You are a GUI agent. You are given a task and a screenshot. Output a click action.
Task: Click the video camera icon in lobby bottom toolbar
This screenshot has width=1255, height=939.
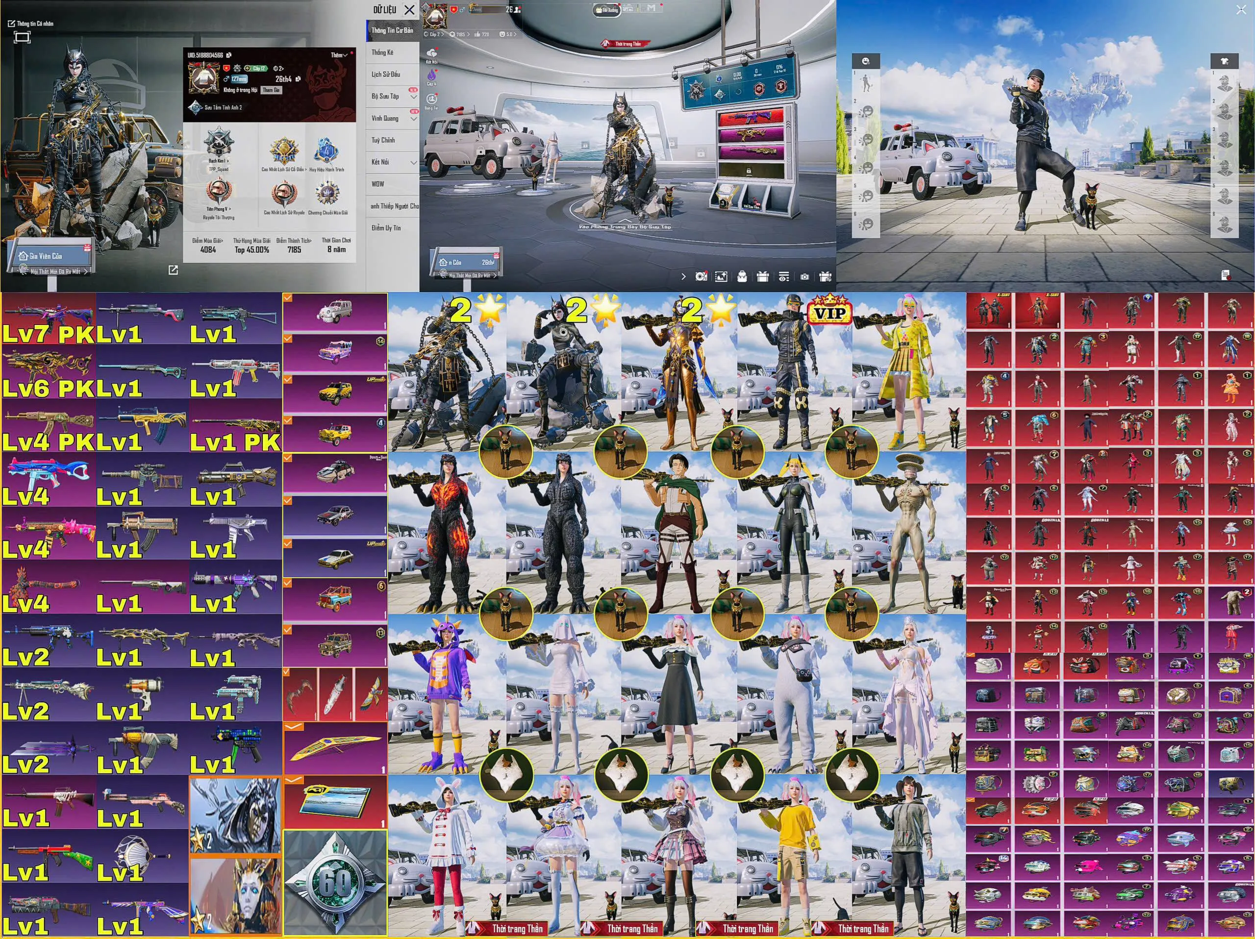[x=701, y=276]
